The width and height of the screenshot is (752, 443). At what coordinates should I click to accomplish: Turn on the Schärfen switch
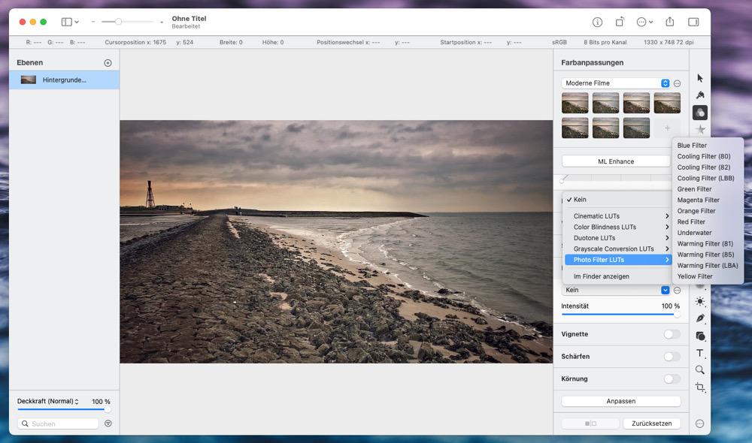(x=672, y=357)
